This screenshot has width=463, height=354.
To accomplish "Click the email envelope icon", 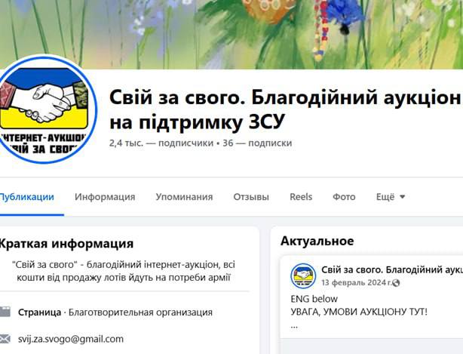I will pos(5,339).
